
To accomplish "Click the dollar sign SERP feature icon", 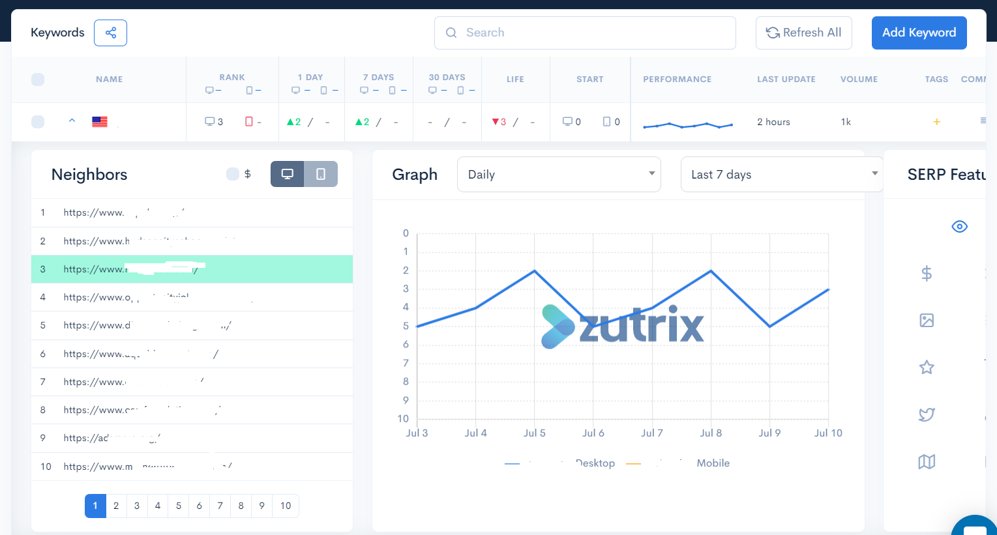I will point(927,274).
